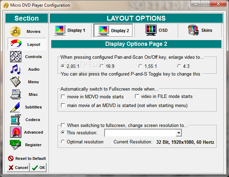Click the Cancel button

(x=18, y=168)
